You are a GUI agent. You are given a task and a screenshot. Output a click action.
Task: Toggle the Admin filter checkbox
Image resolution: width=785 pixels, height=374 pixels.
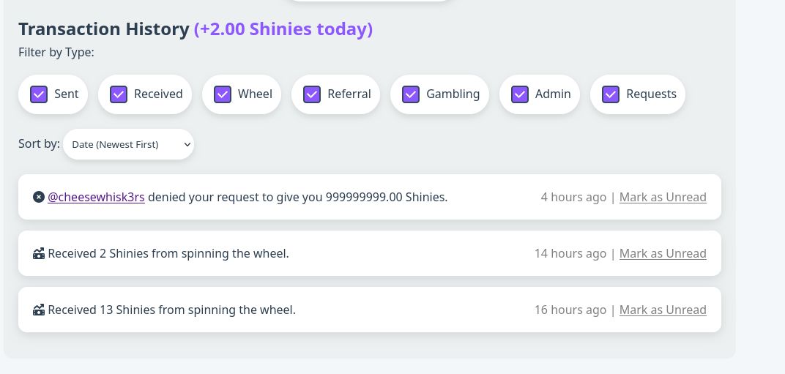[520, 94]
